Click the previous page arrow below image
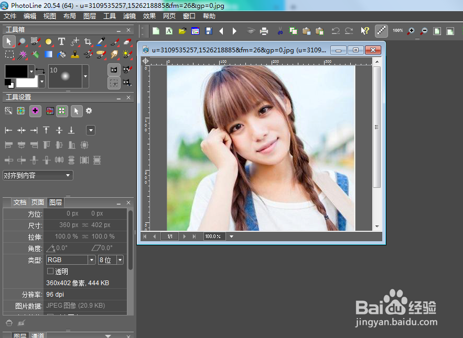The height and width of the screenshot is (338, 463). pos(155,236)
